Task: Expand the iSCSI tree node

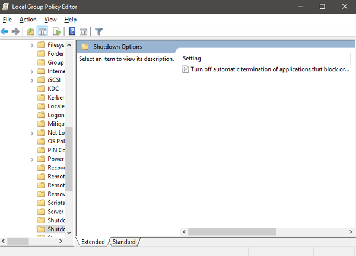Action: [32, 81]
